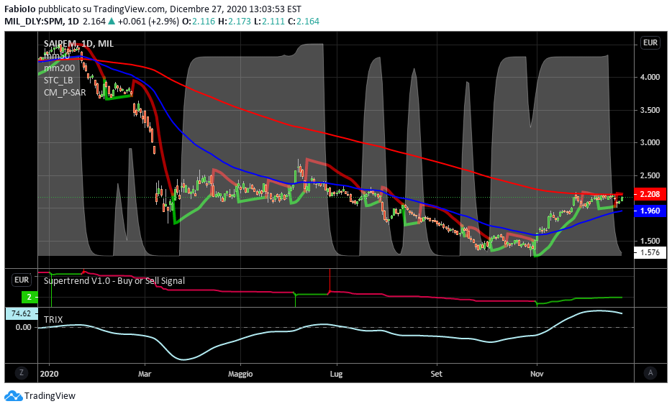The width and height of the screenshot is (672, 409).
Task: Click the Nov marker on time axis
Action: [537, 374]
